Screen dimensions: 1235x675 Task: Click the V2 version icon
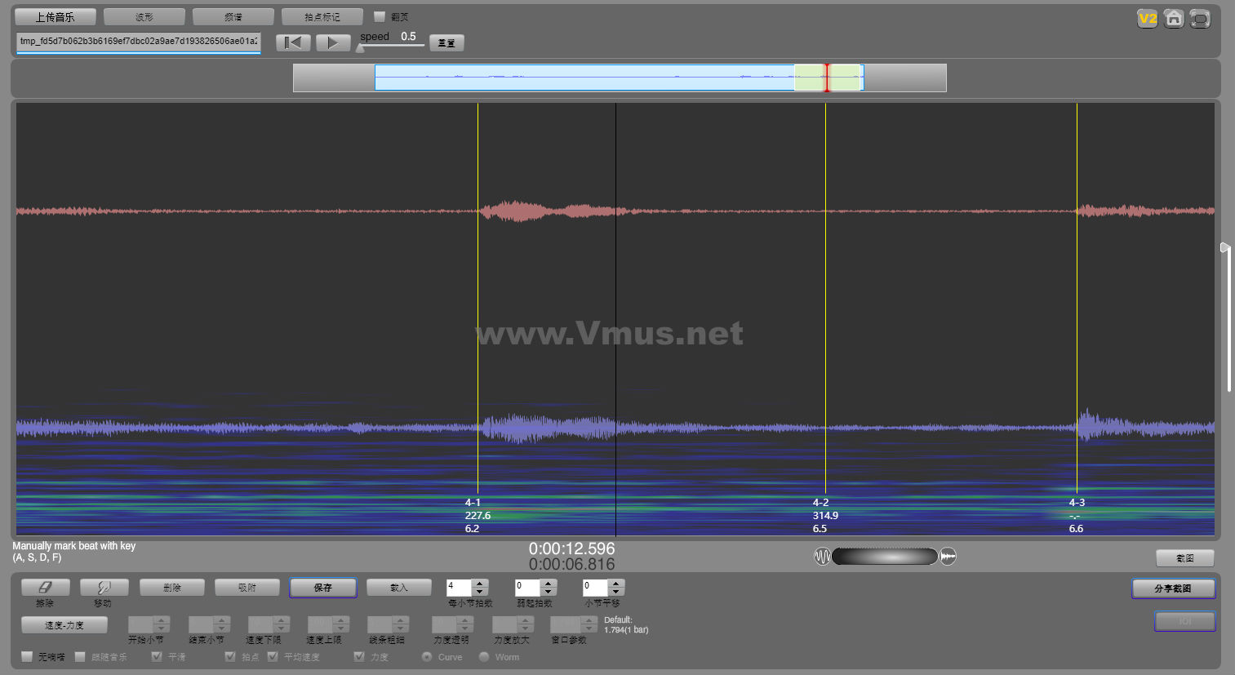coord(1148,19)
